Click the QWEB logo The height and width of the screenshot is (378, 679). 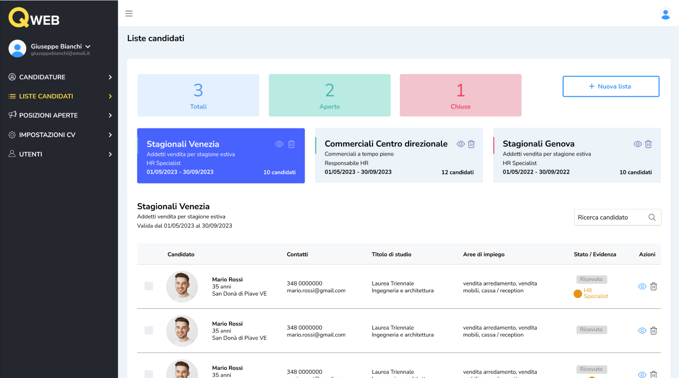point(34,18)
